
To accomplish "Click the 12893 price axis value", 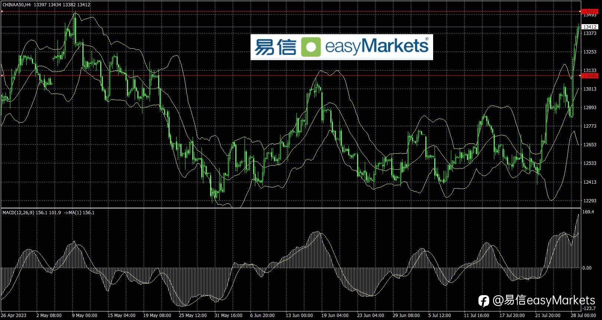I will tap(590, 108).
